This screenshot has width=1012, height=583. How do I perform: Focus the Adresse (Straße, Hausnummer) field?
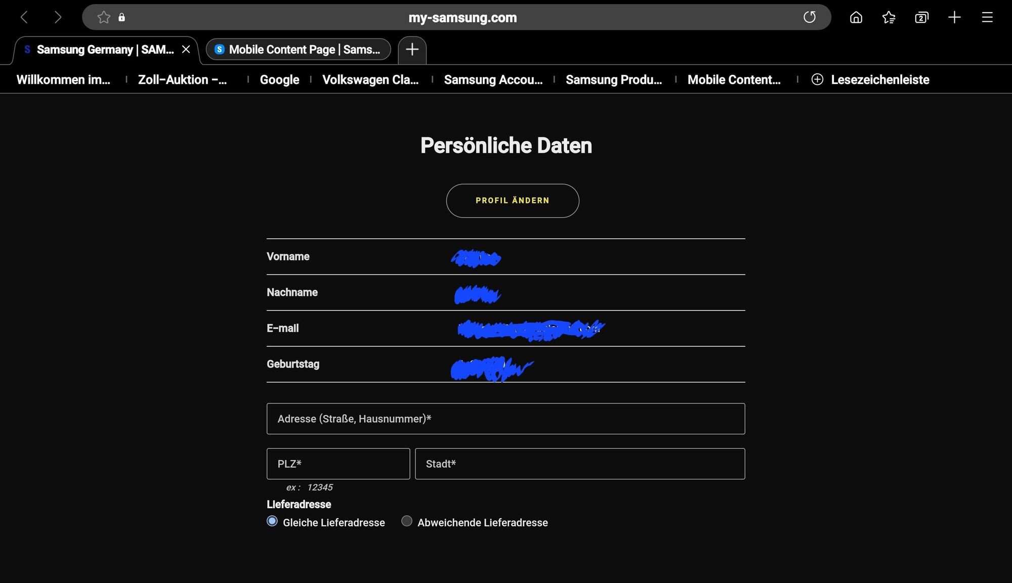(x=505, y=419)
